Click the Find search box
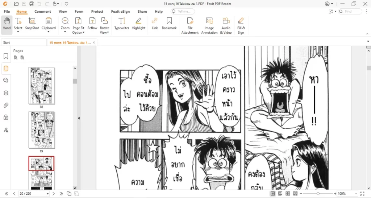 pos(350,11)
